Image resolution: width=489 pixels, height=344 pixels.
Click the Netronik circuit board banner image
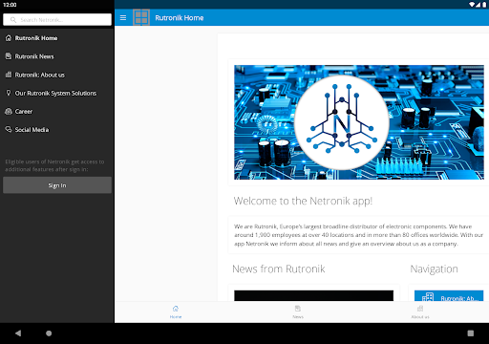point(359,122)
